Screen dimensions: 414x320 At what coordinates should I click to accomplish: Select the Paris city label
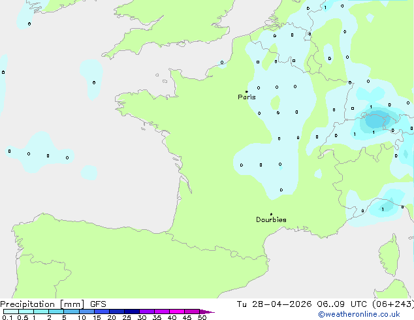pos(247,97)
